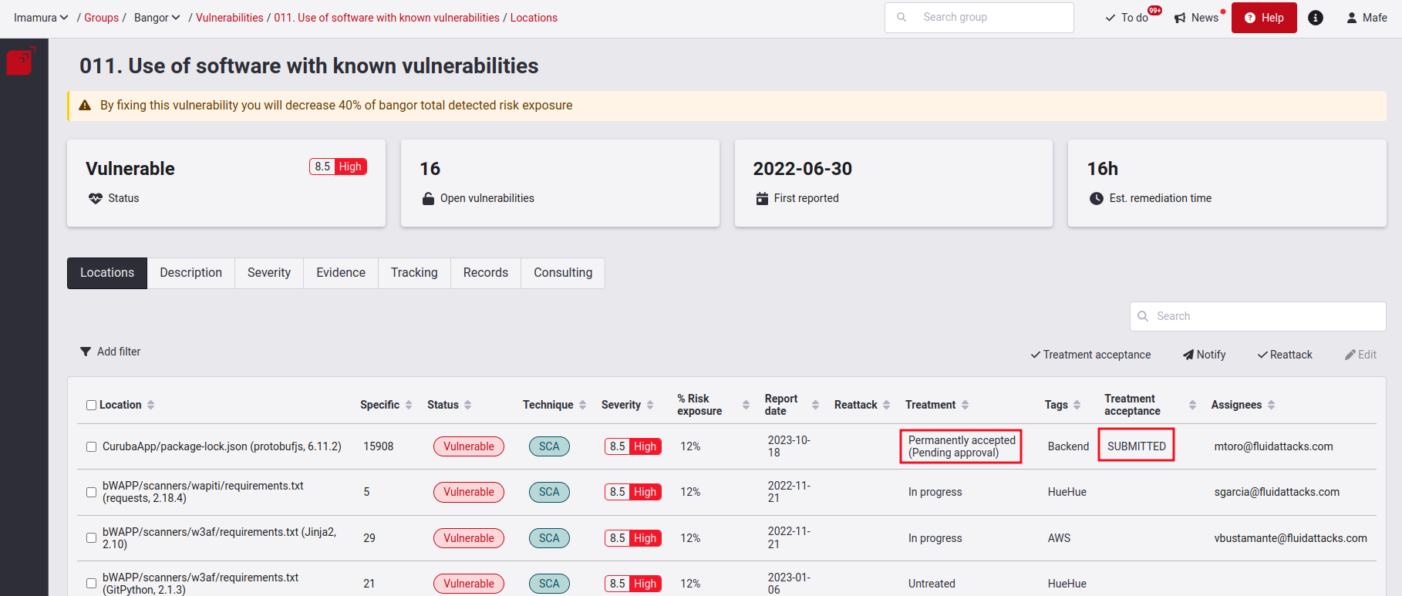Viewport: 1402px width, 596px height.
Task: Click the Backend tag cell
Action: 1068,446
